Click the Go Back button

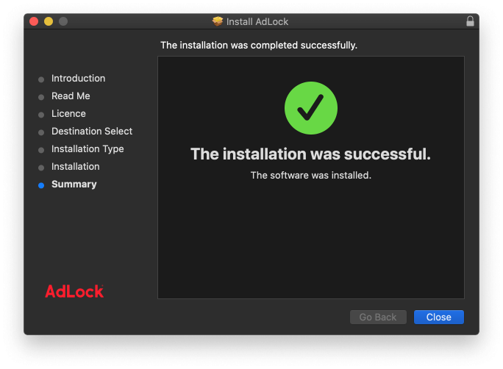click(378, 317)
